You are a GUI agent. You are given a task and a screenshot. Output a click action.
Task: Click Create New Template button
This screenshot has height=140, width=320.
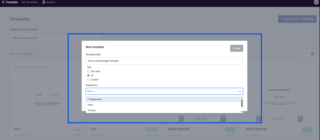coord(297,19)
